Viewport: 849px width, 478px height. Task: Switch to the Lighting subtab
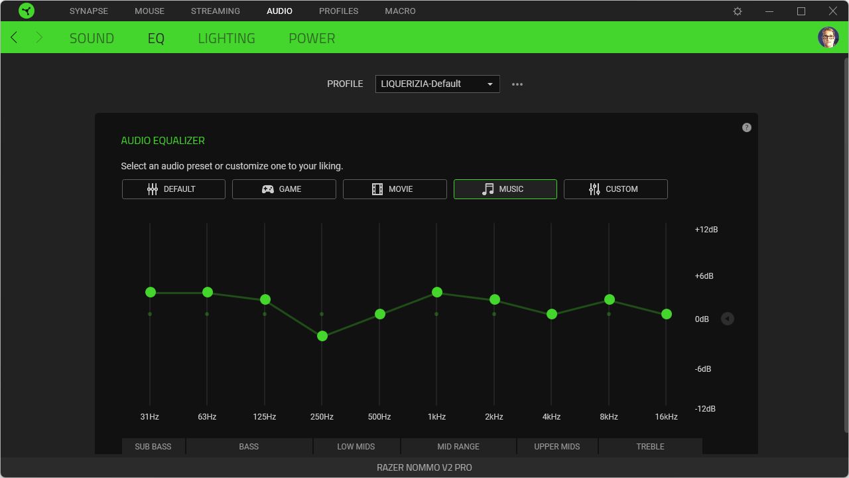(x=226, y=38)
